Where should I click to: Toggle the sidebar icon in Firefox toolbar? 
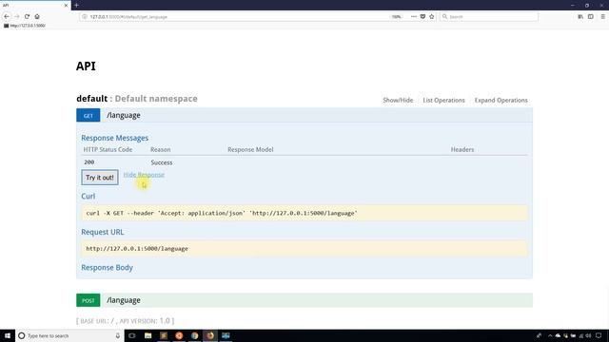(591, 17)
